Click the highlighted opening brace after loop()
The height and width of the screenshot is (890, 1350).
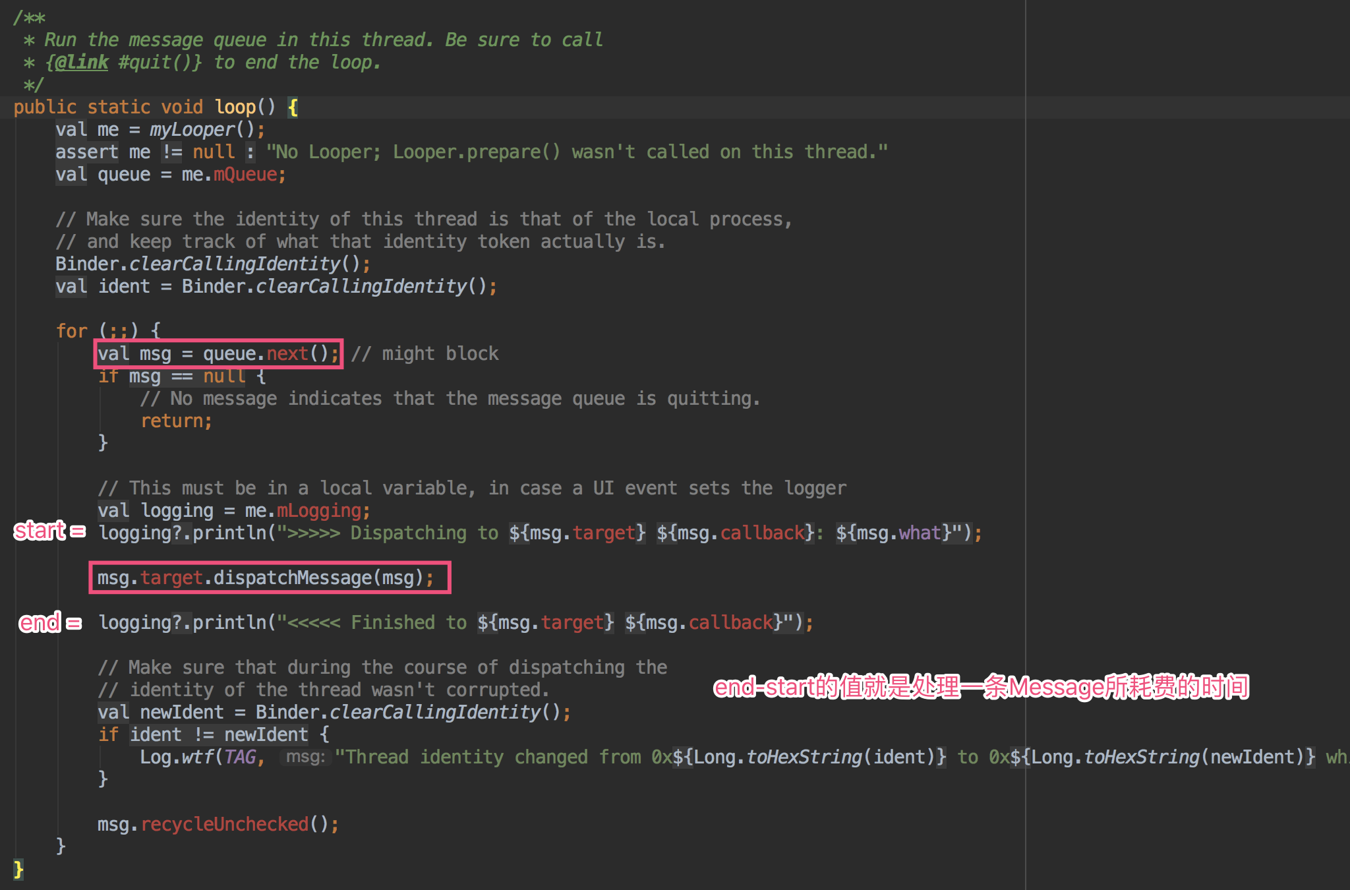[x=293, y=107]
